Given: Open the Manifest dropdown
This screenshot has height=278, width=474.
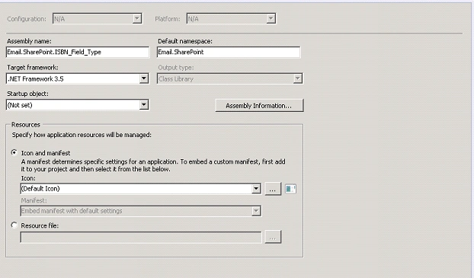Looking at the screenshot, I should (140, 211).
